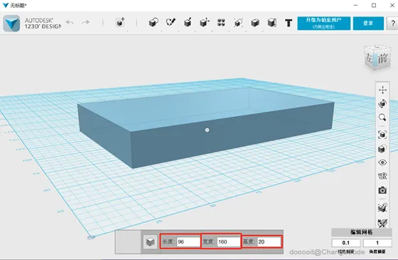The width and height of the screenshot is (398, 260).
Task: Open the help question mark button
Action: click(392, 23)
